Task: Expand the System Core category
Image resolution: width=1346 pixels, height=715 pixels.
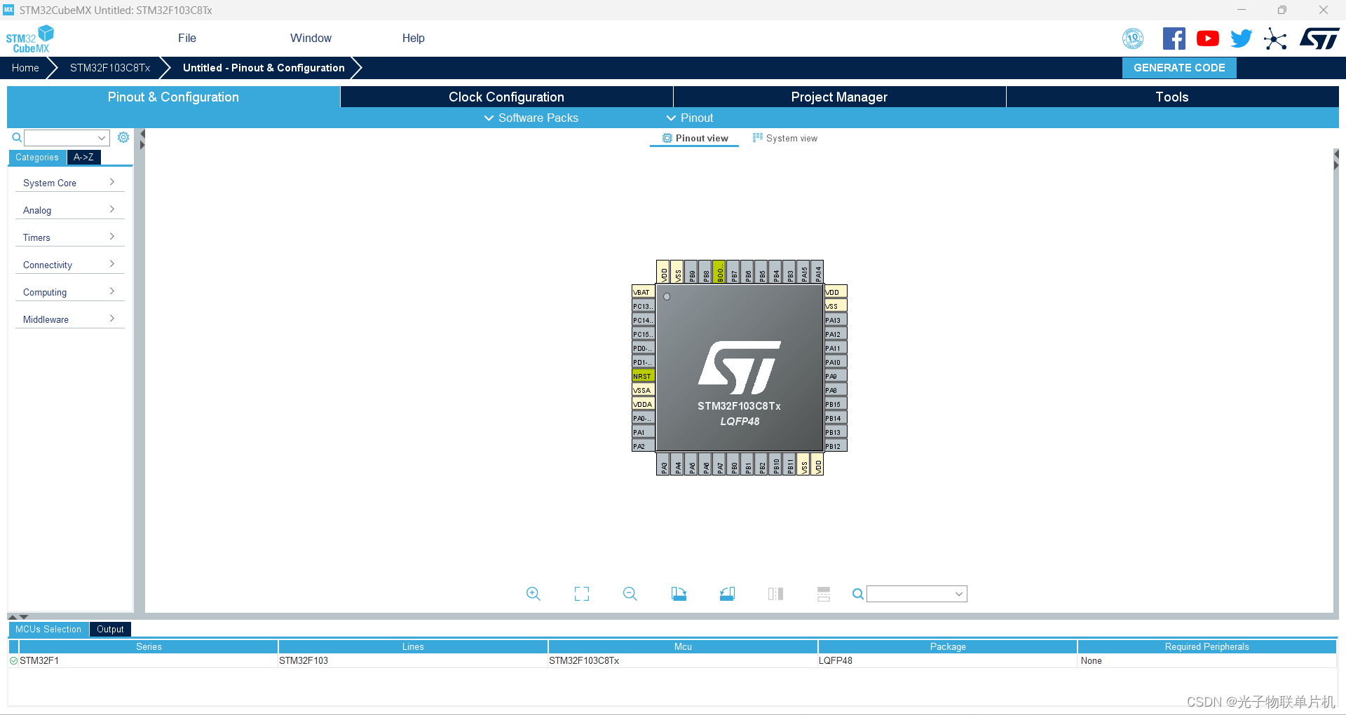Action: coord(69,183)
